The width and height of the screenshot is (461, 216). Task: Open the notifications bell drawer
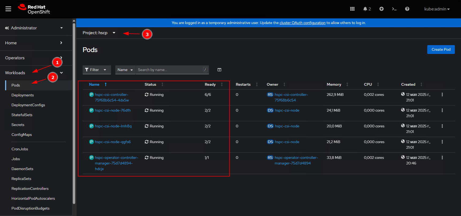click(367, 9)
